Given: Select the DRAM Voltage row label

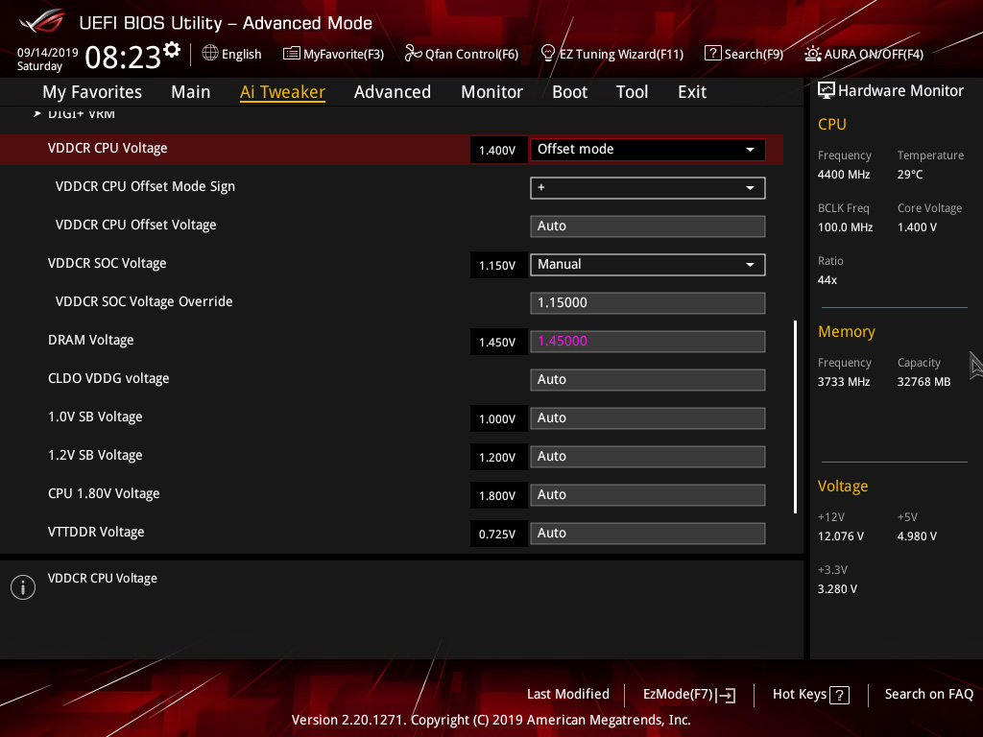Looking at the screenshot, I should (91, 341).
